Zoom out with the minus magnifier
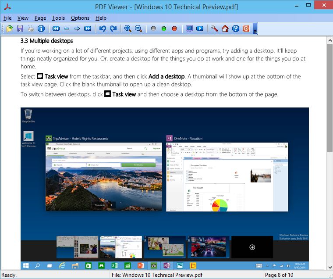 point(138,29)
